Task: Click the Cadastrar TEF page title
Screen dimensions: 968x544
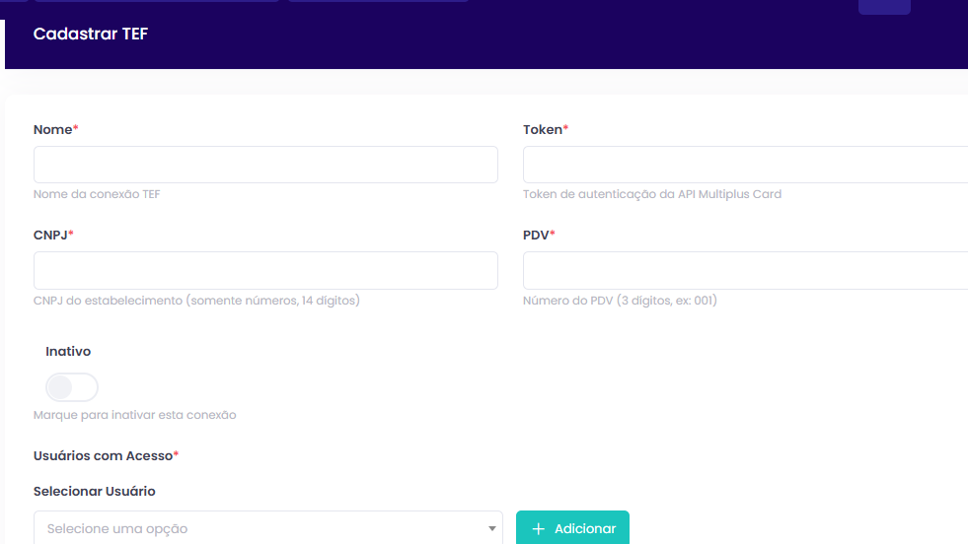Action: [91, 34]
